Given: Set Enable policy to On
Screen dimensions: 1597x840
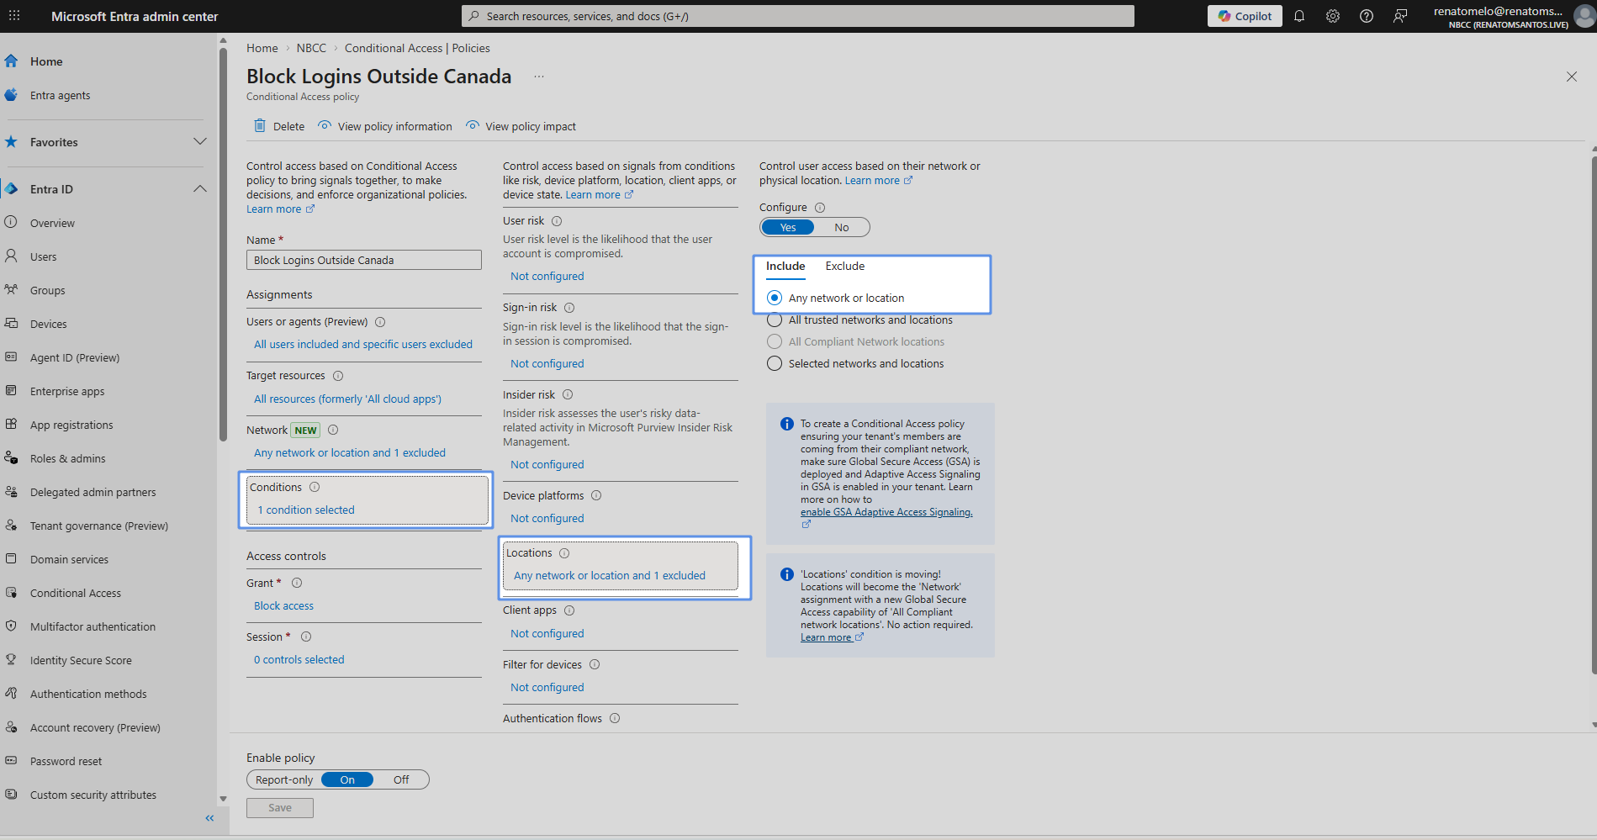Looking at the screenshot, I should [x=347, y=780].
